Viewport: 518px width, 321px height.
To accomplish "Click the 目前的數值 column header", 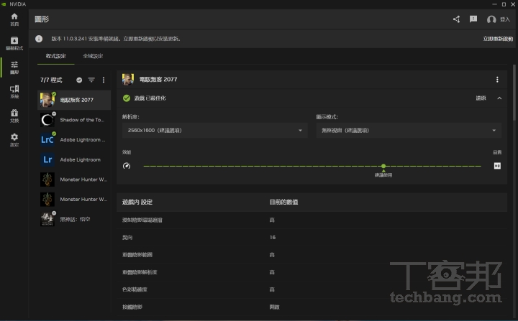I will [x=283, y=203].
